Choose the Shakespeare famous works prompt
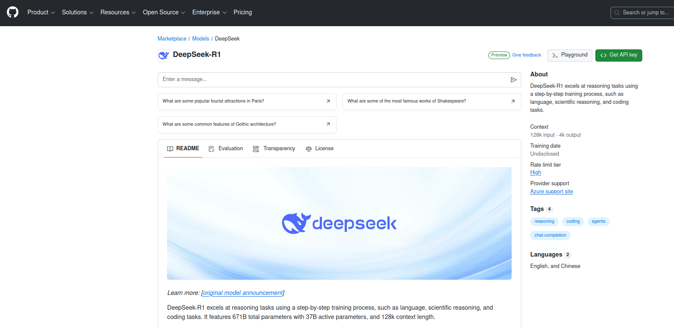This screenshot has height=327, width=674. [x=432, y=102]
